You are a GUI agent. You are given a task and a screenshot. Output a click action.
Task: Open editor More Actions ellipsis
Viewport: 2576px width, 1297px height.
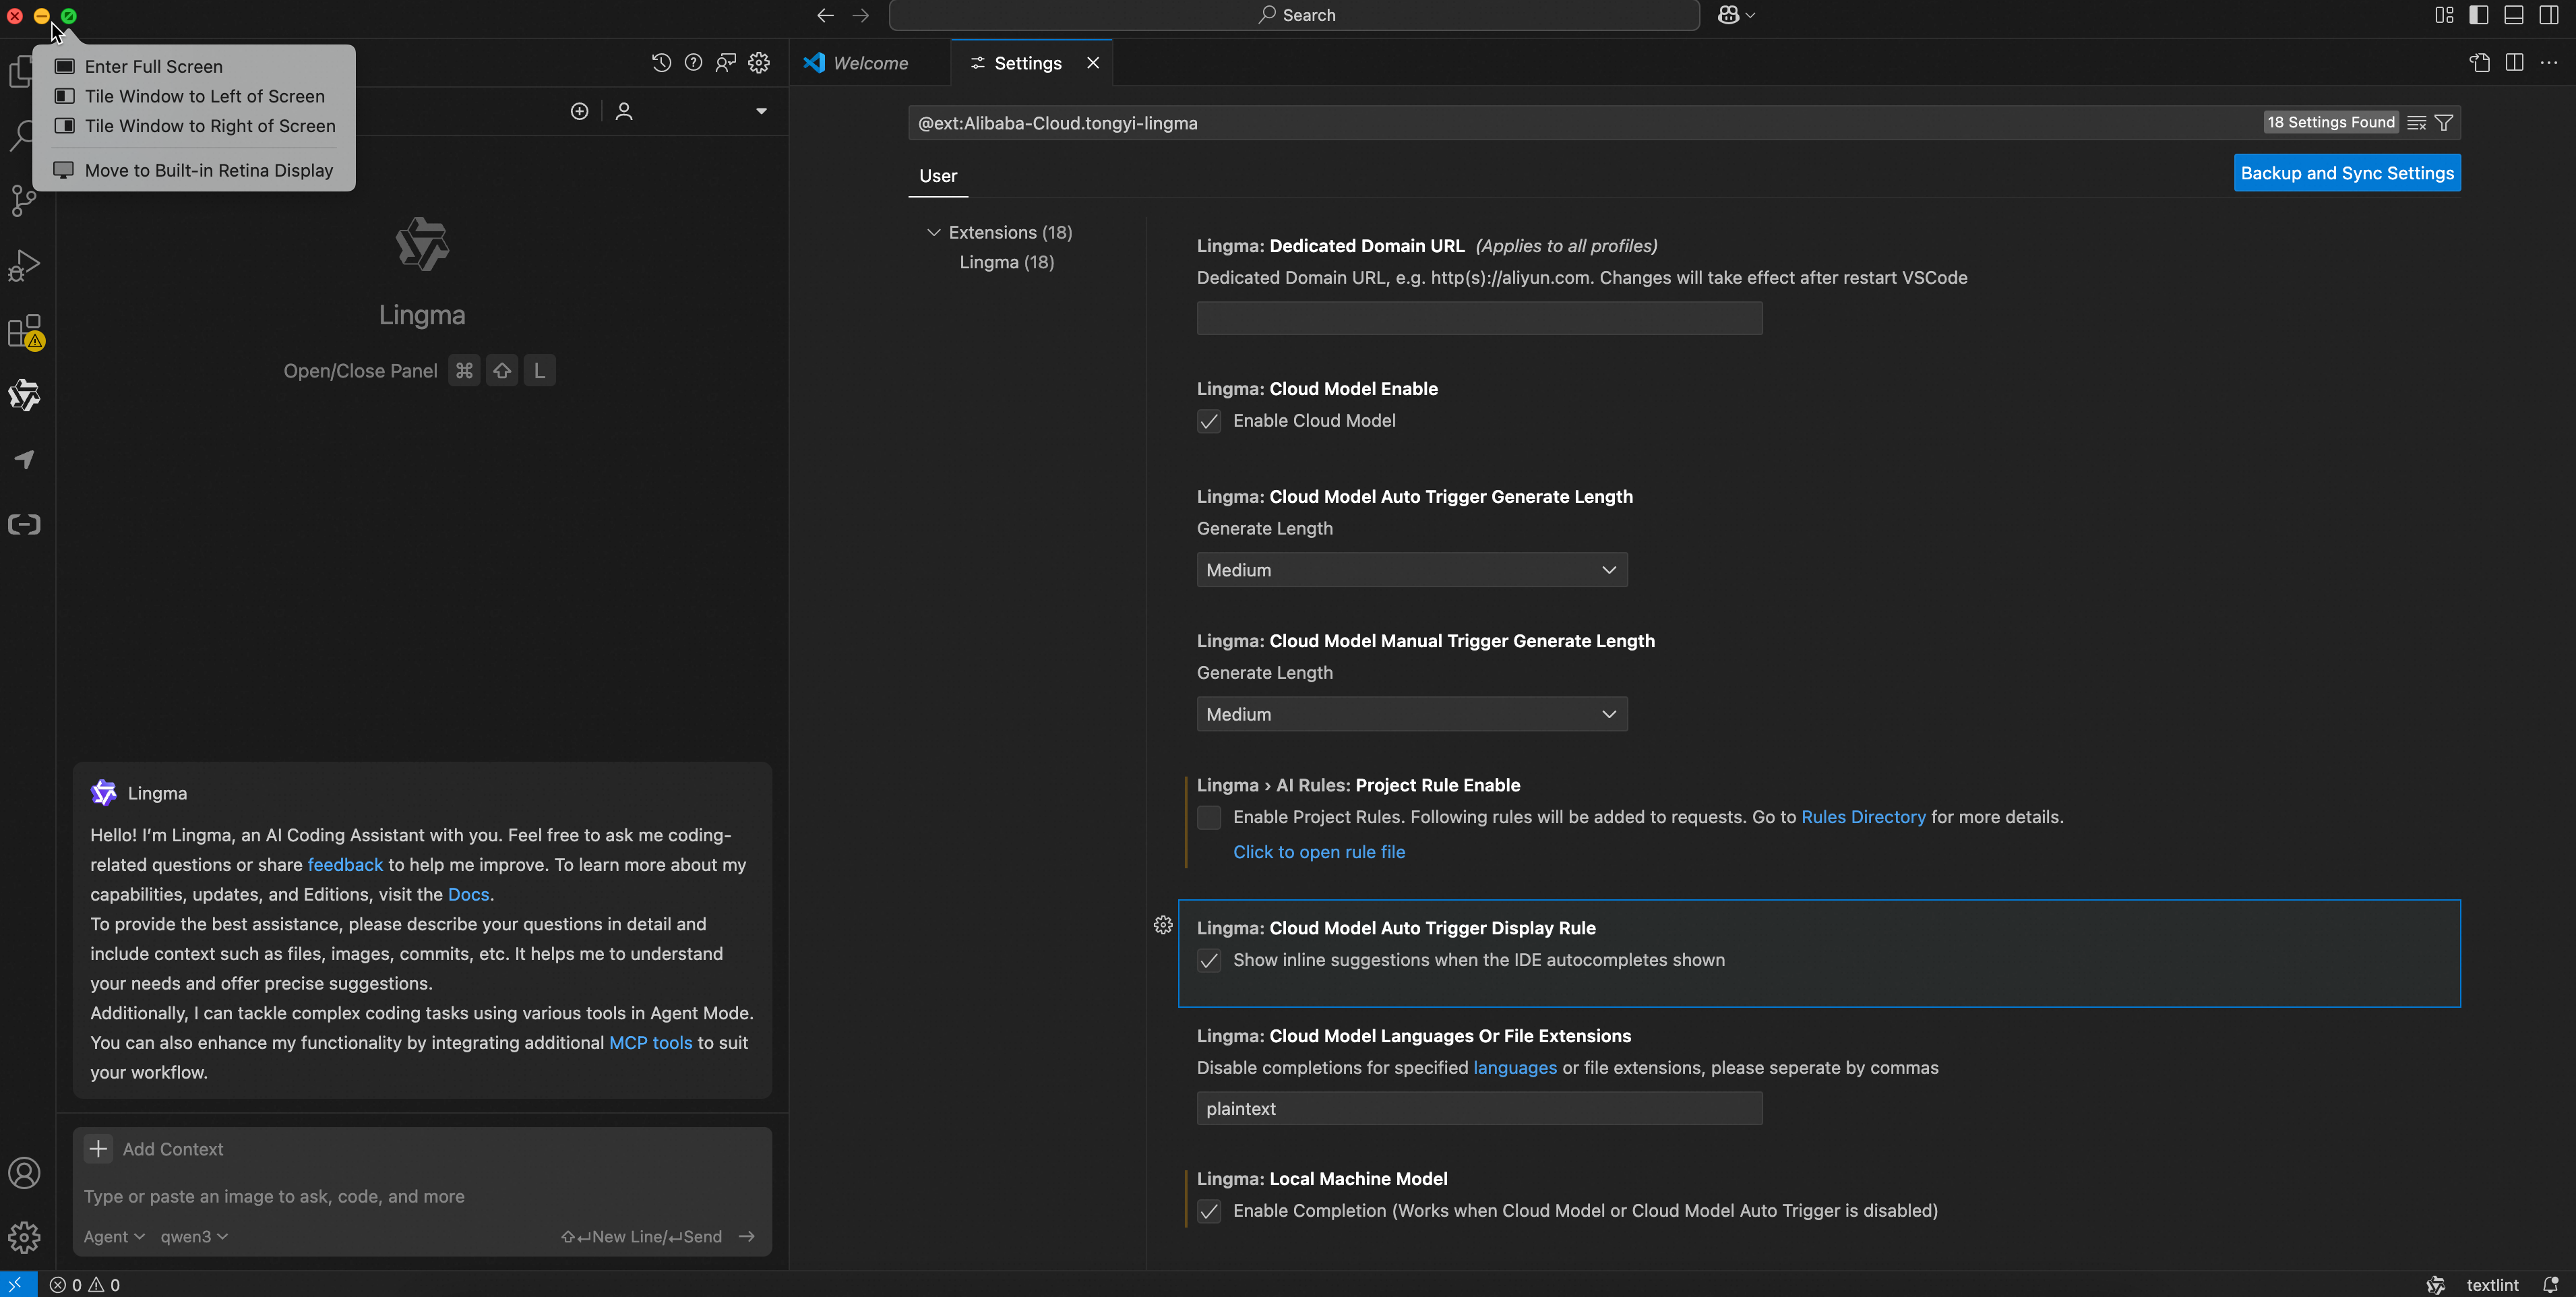2549,63
